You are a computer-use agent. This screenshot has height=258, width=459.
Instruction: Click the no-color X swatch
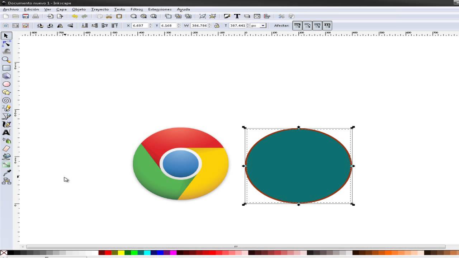pos(4,253)
